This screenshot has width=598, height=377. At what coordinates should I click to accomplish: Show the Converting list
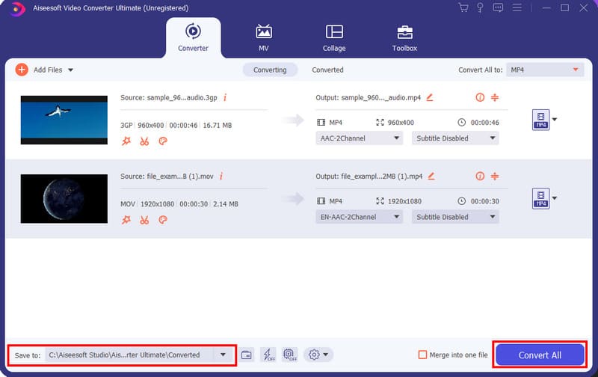[270, 70]
